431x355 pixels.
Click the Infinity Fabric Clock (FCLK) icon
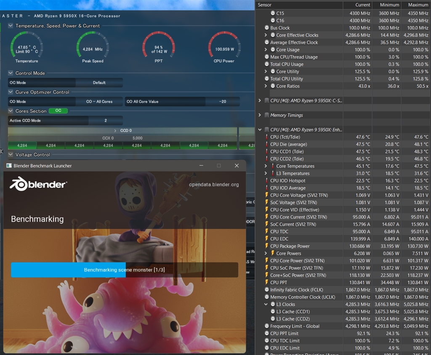coord(266,289)
